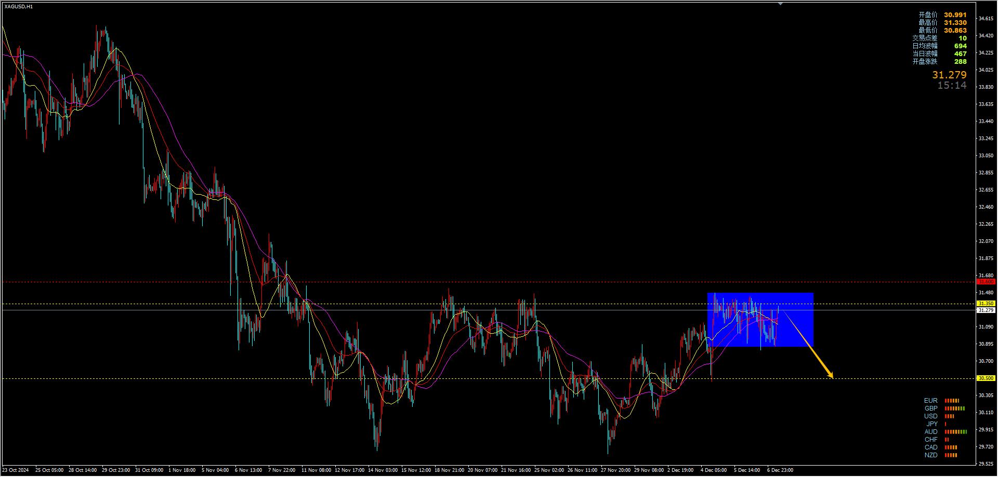Click the 29 Nov 08:00 time axis label
The image size is (998, 477).
[649, 471]
